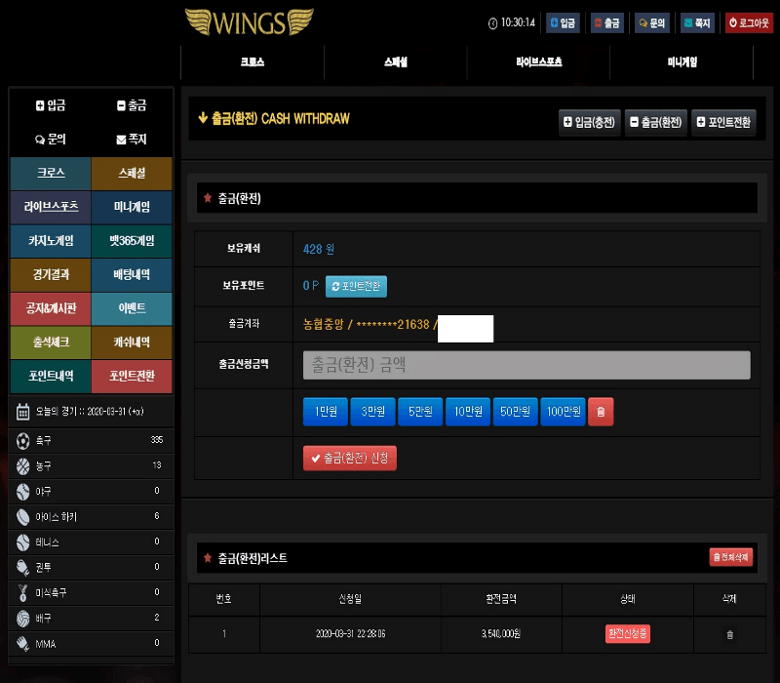
Task: Click sidebar 입금 with plus icon
Action: pyautogui.click(x=51, y=105)
